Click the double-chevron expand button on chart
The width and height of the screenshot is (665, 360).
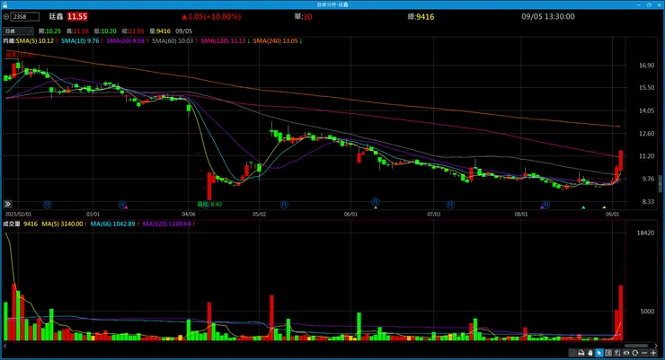(7, 204)
